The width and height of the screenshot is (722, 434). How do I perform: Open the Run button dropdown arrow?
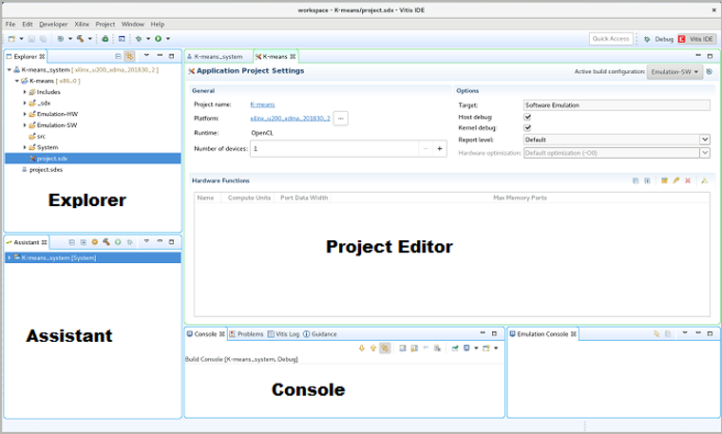pyautogui.click(x=168, y=39)
